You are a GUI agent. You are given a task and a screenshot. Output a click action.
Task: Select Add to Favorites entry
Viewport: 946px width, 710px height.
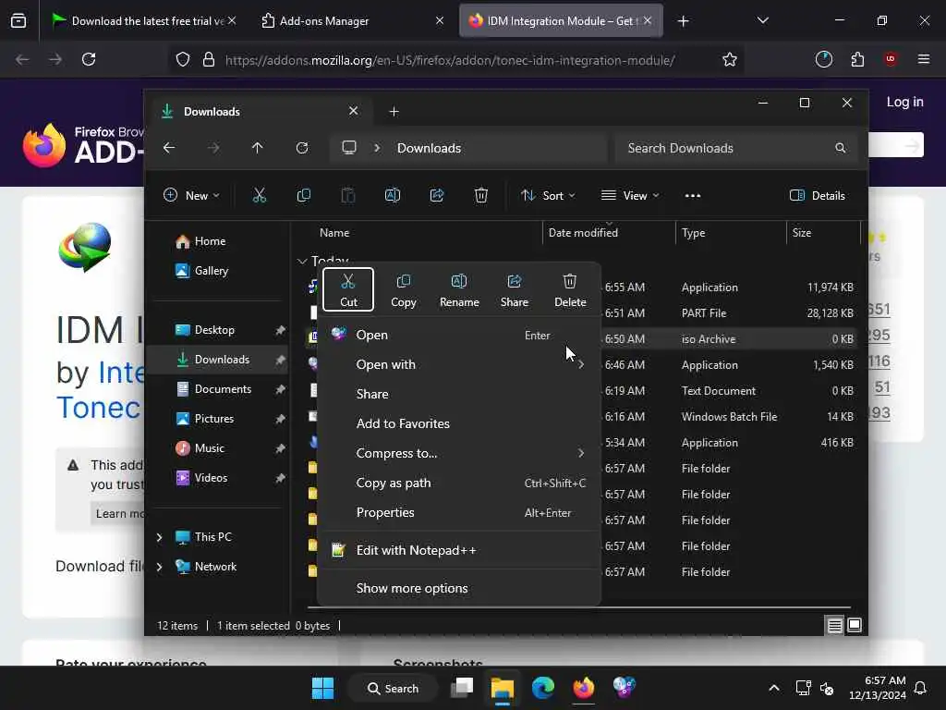458,423
